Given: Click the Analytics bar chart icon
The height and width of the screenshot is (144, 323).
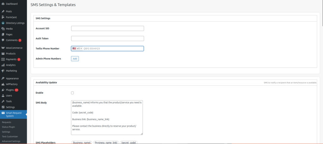Looking at the screenshot, I should (x=3, y=65).
